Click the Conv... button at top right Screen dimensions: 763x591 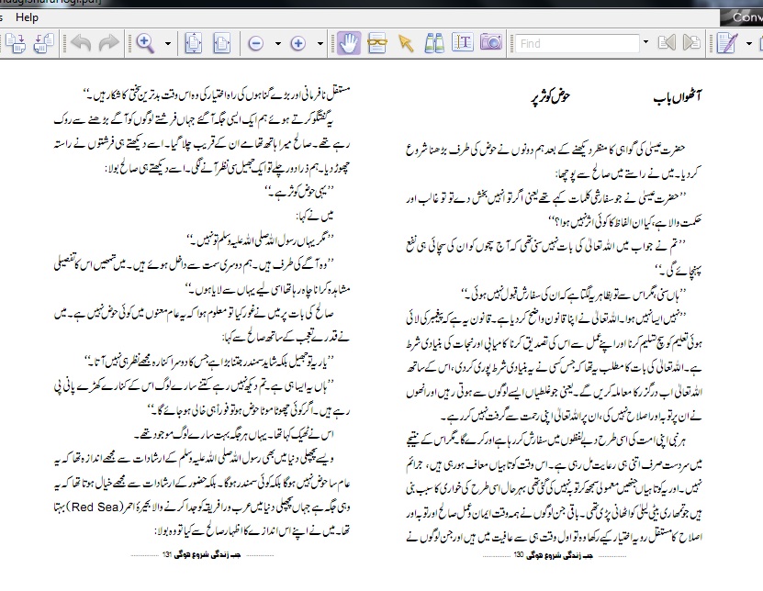742,17
